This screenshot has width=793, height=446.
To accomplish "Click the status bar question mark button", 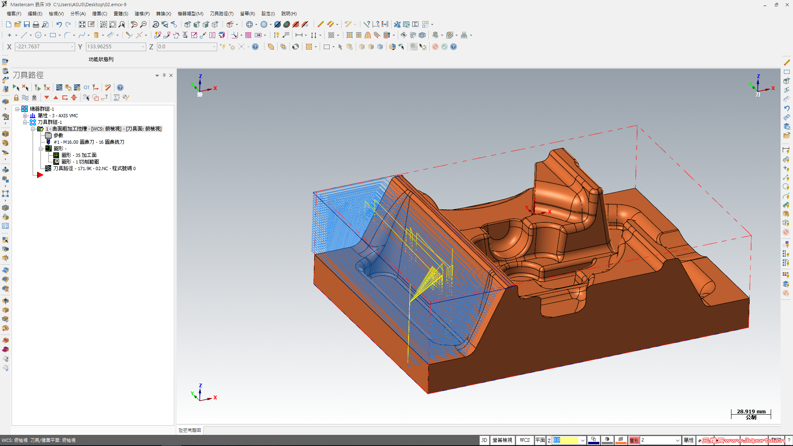I will tap(789, 440).
